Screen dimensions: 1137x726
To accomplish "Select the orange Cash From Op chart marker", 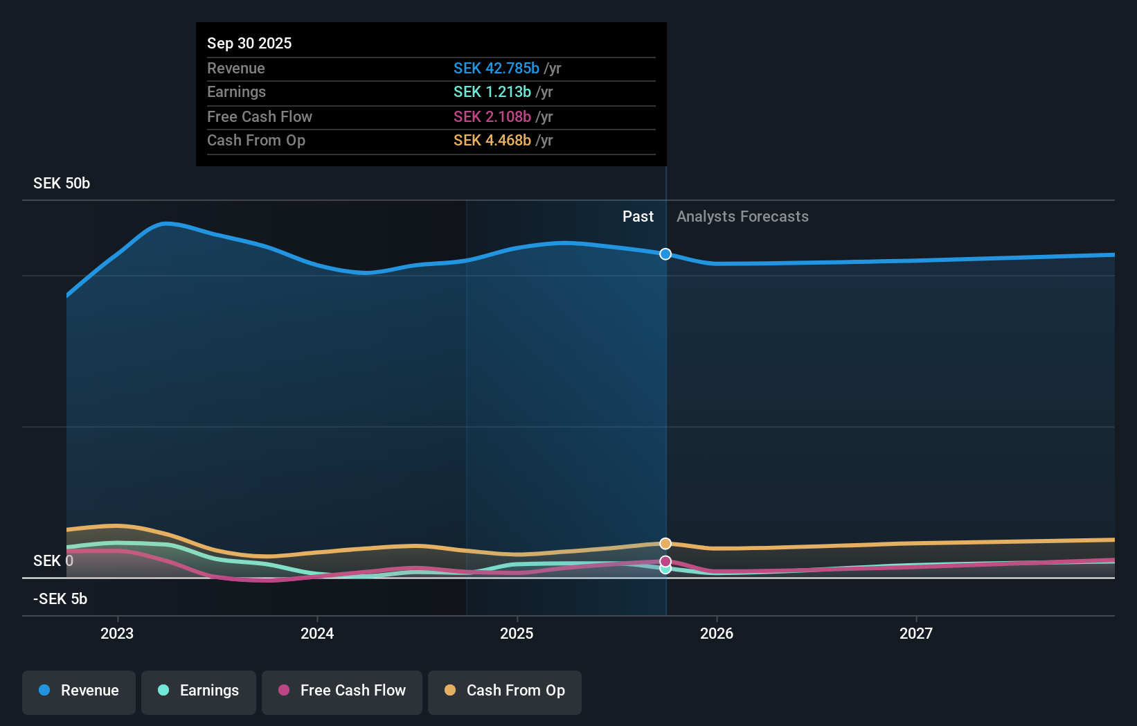I will [x=665, y=543].
